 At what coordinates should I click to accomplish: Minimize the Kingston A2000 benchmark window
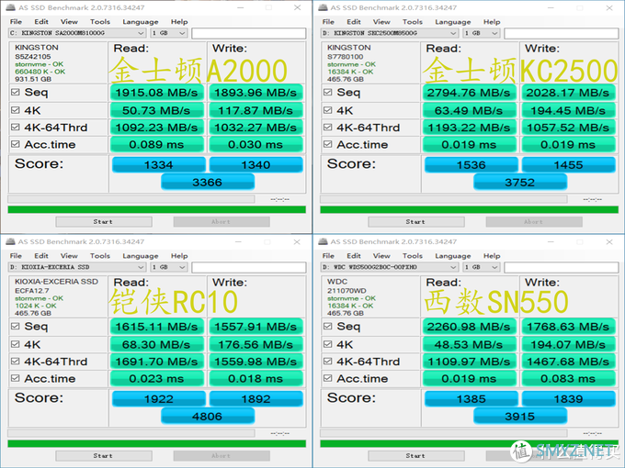[240, 7]
